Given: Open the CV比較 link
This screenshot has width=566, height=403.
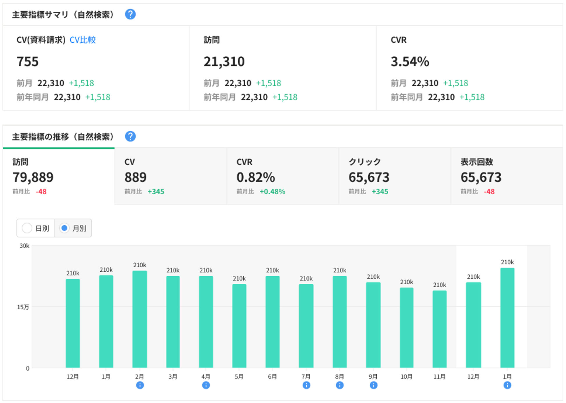Looking at the screenshot, I should 83,40.
